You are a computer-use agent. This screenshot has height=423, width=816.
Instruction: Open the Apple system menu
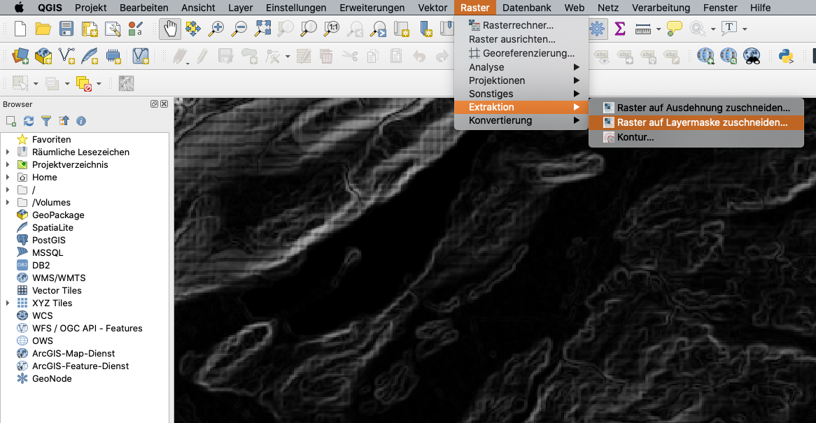tap(19, 8)
